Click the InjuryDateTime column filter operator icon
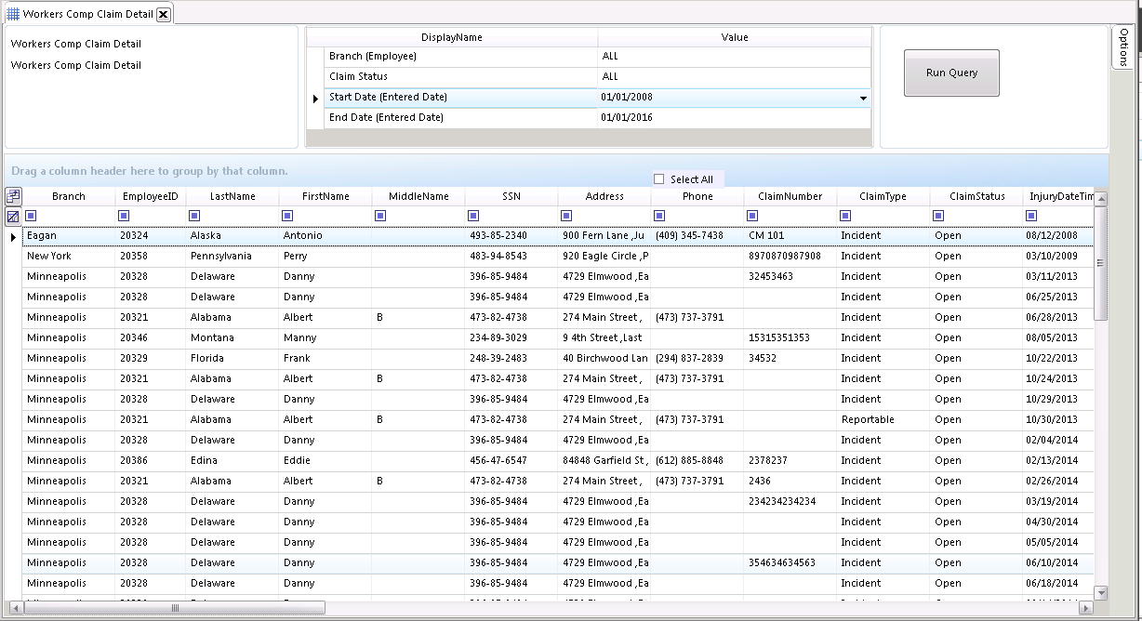Screen dimensions: 1142x621 coord(1031,216)
